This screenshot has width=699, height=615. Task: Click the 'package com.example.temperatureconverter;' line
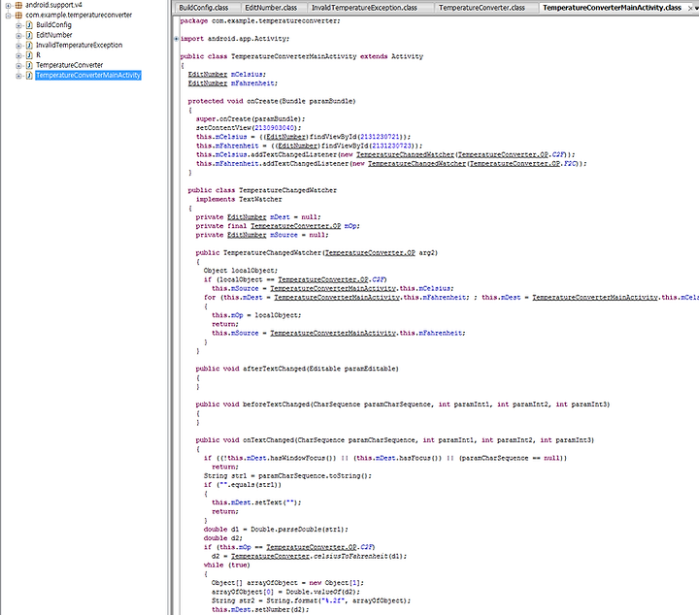(x=260, y=21)
